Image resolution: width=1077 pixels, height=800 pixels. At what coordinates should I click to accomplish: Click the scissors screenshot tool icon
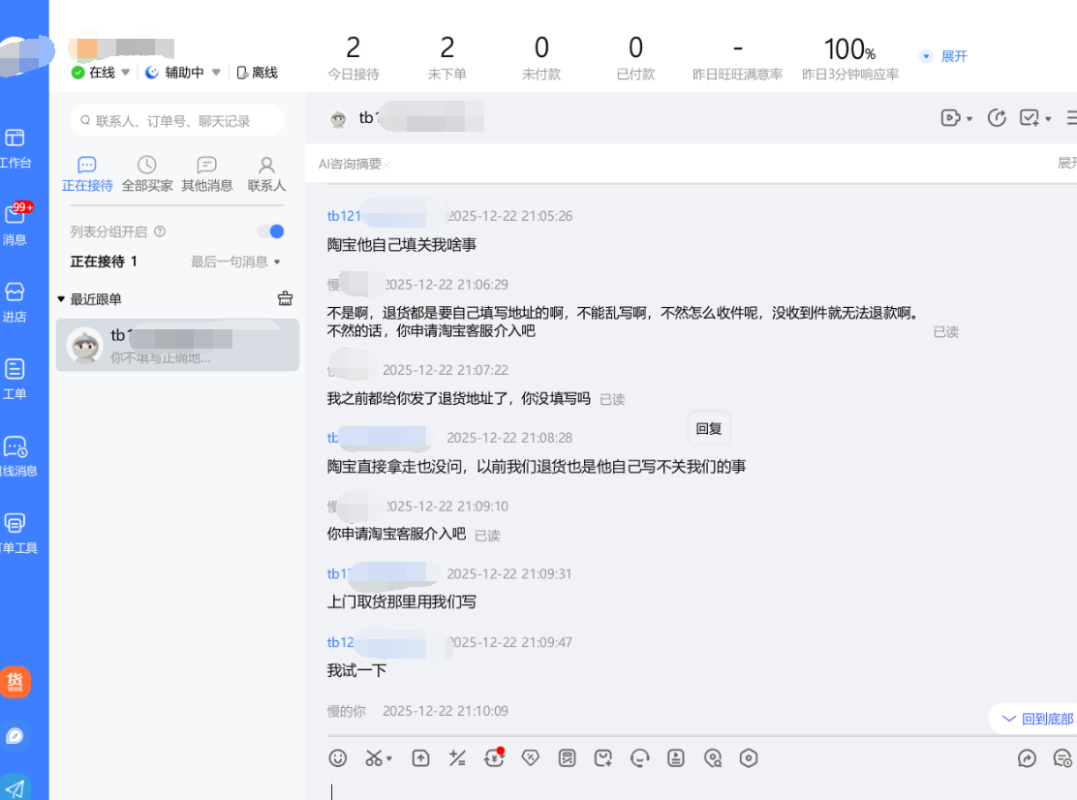[375, 758]
